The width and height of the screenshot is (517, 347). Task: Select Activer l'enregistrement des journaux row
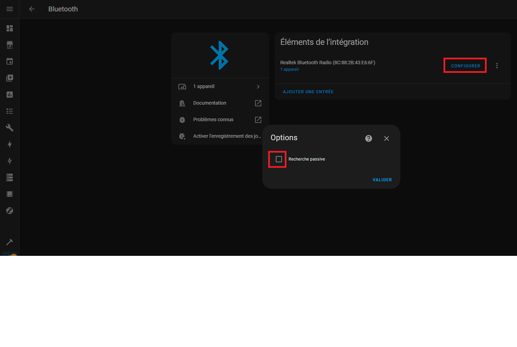(x=220, y=136)
